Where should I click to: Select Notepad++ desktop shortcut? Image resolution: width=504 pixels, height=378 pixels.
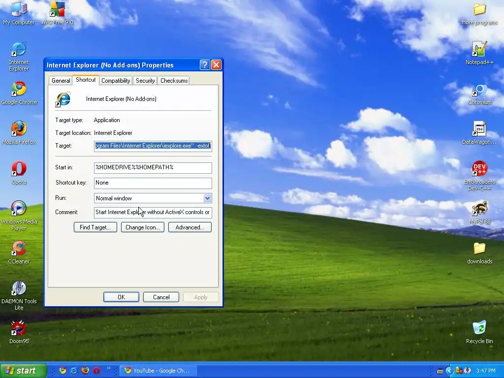tap(479, 53)
